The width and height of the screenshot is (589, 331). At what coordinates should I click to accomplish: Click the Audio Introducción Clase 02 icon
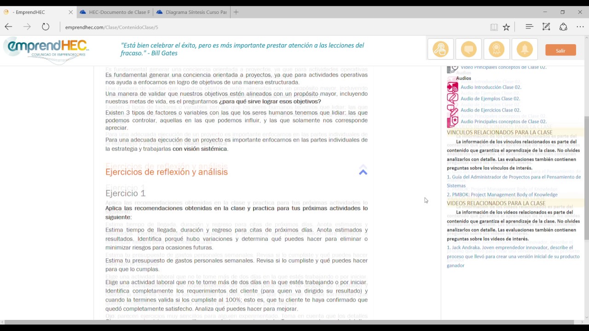[x=452, y=87]
